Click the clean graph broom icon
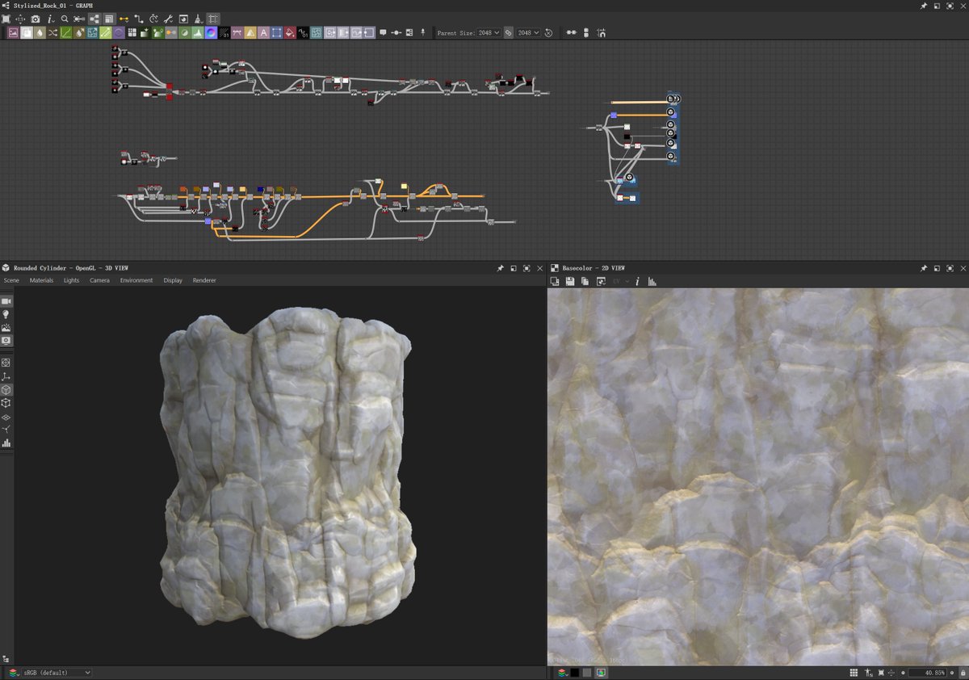Screen dimensions: 969x680 [198, 19]
